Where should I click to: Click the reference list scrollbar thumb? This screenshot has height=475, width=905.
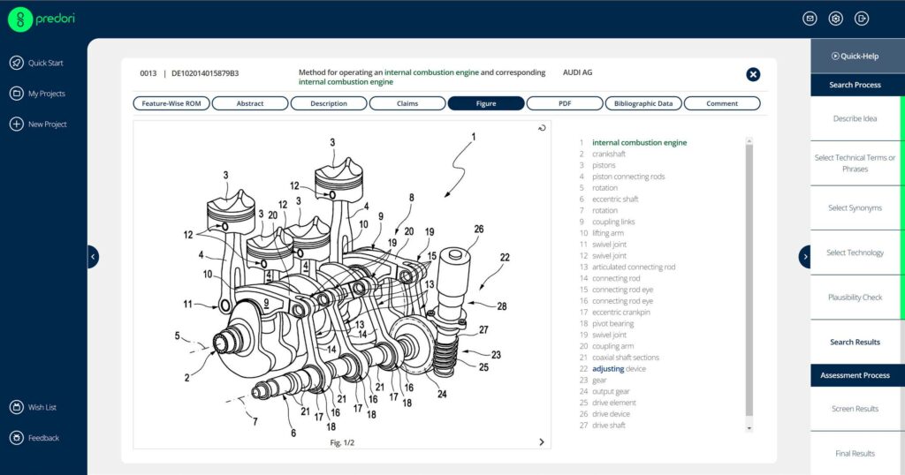tap(749, 280)
